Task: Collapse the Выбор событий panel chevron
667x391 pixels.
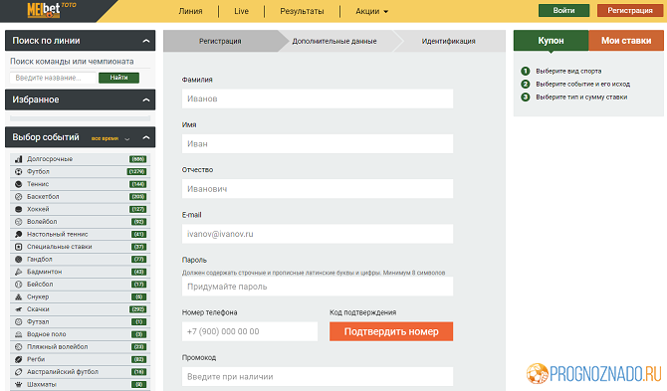Action: [146, 137]
